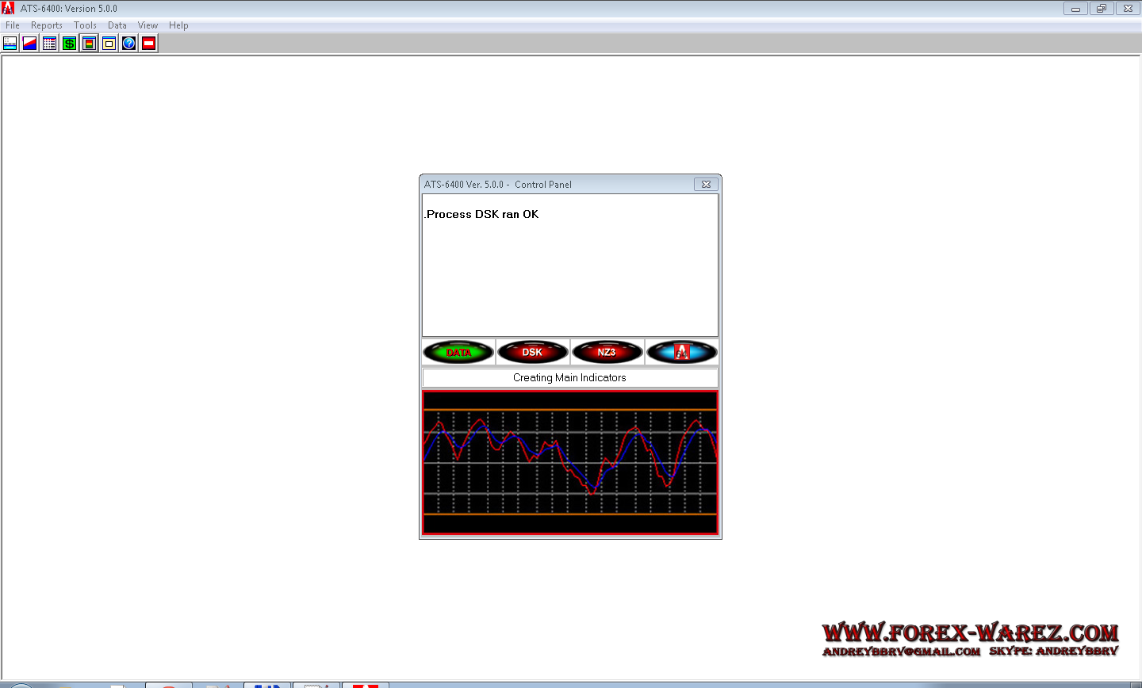Click the red stop icon in toolbar
This screenshot has width=1142, height=688.
click(149, 44)
